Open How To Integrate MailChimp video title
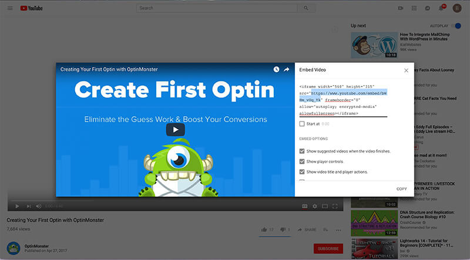Screen dimensions: 470x260 425,36
